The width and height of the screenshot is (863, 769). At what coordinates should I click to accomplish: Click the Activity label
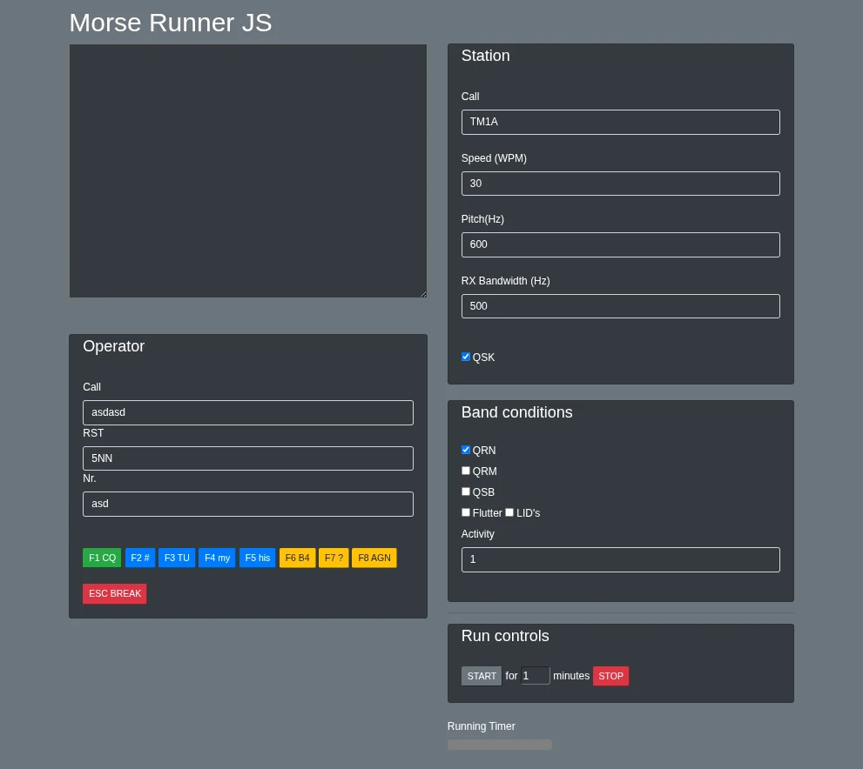478,534
